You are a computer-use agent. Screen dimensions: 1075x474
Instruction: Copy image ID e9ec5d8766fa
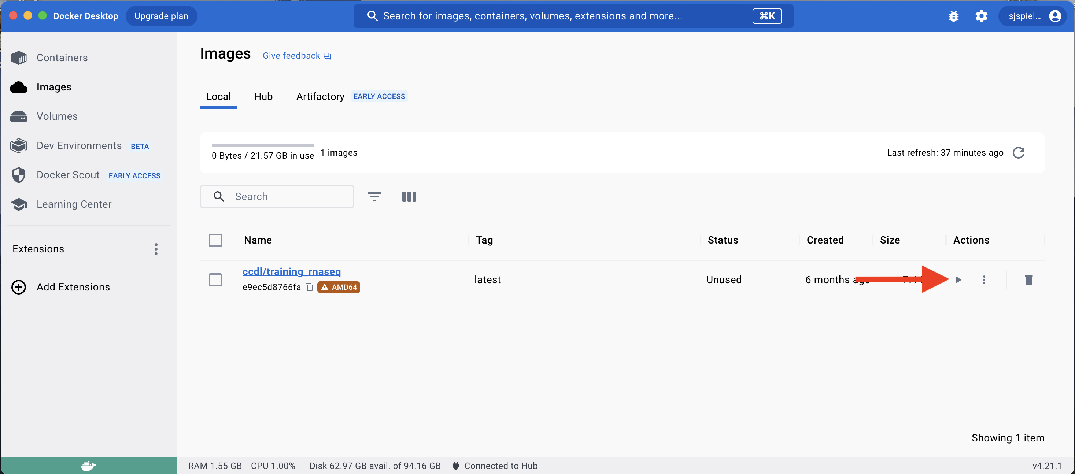click(309, 287)
